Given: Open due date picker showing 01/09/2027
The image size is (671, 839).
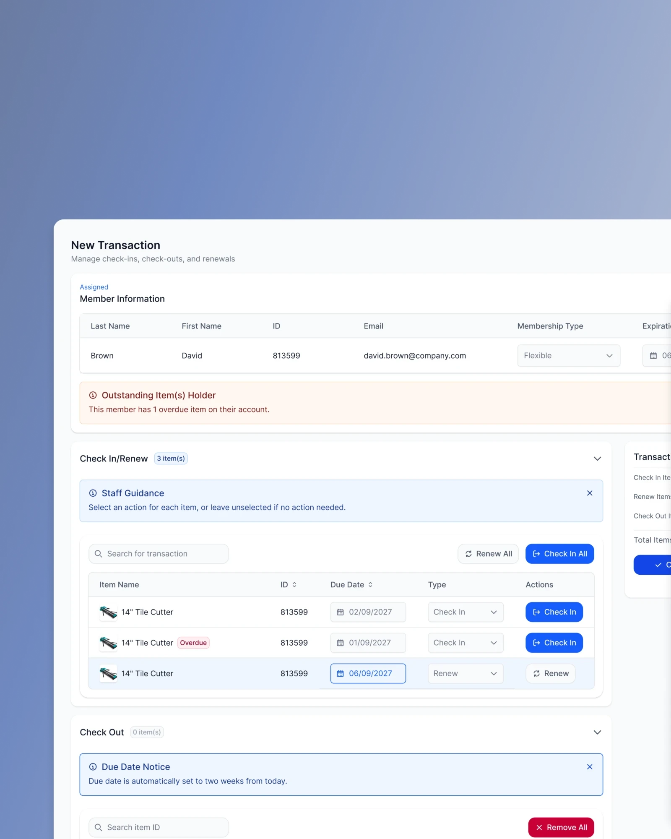Looking at the screenshot, I should tap(368, 643).
